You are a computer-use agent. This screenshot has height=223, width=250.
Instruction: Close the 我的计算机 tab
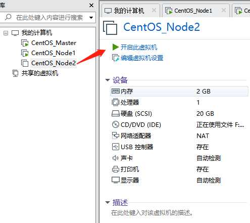point(154,10)
